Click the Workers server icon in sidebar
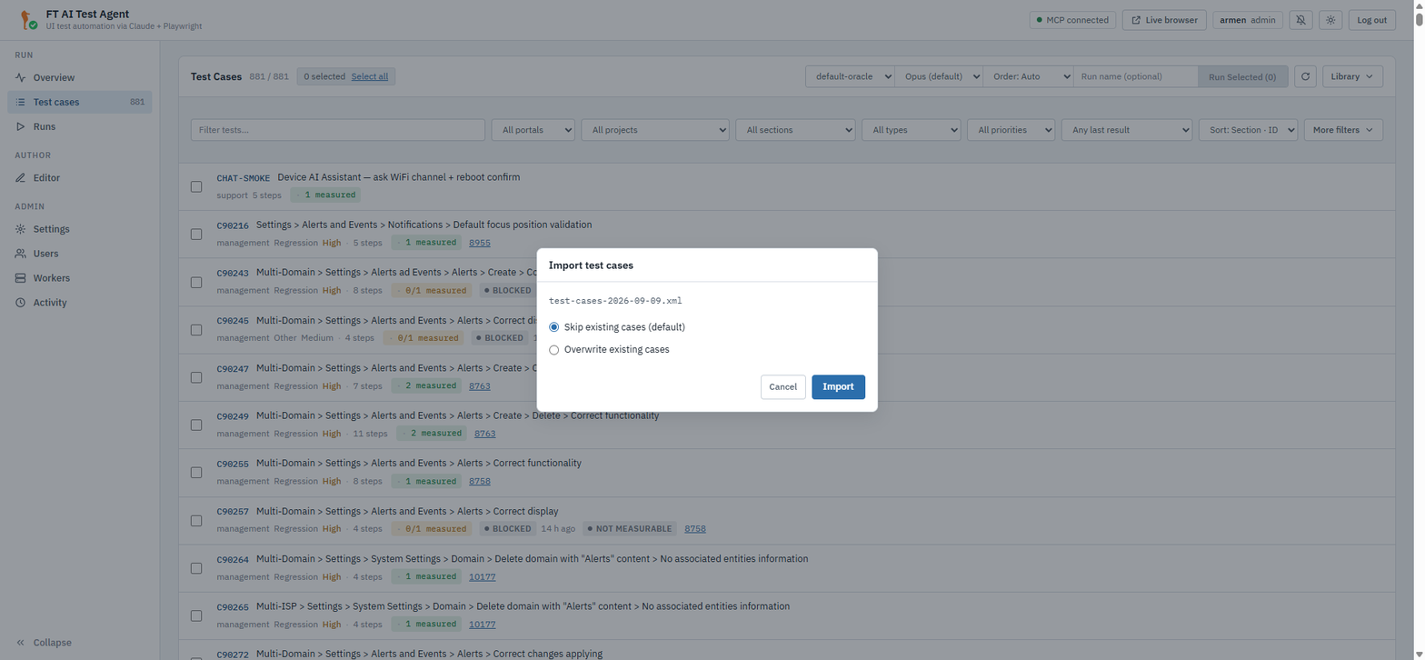Screen dimensions: 1425x660 pyautogui.click(x=21, y=278)
